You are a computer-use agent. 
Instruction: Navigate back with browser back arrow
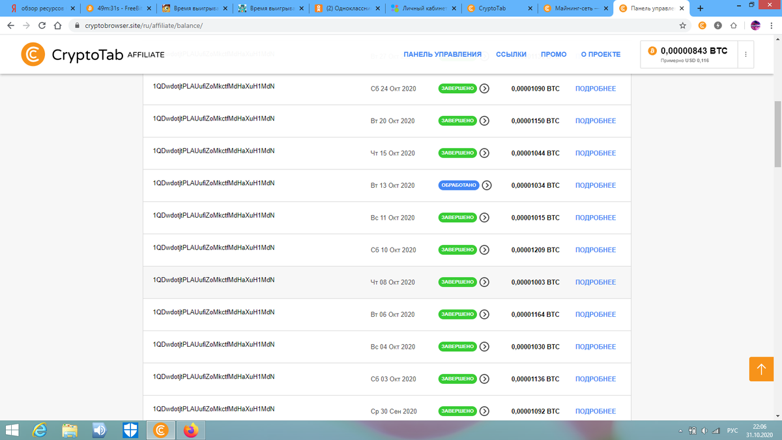tap(10, 25)
